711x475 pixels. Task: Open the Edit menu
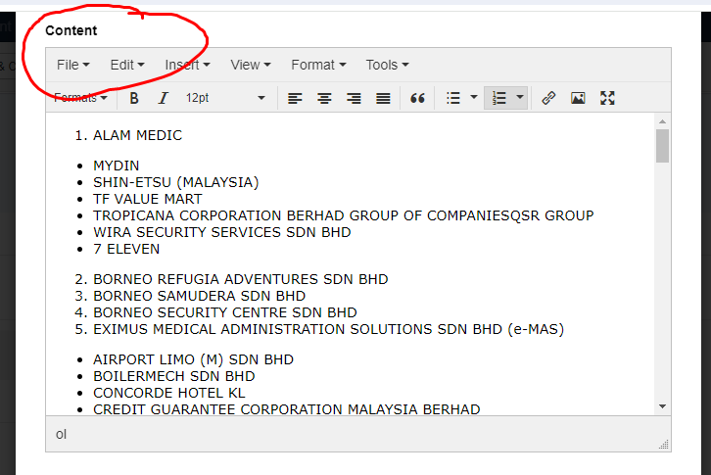pos(127,65)
